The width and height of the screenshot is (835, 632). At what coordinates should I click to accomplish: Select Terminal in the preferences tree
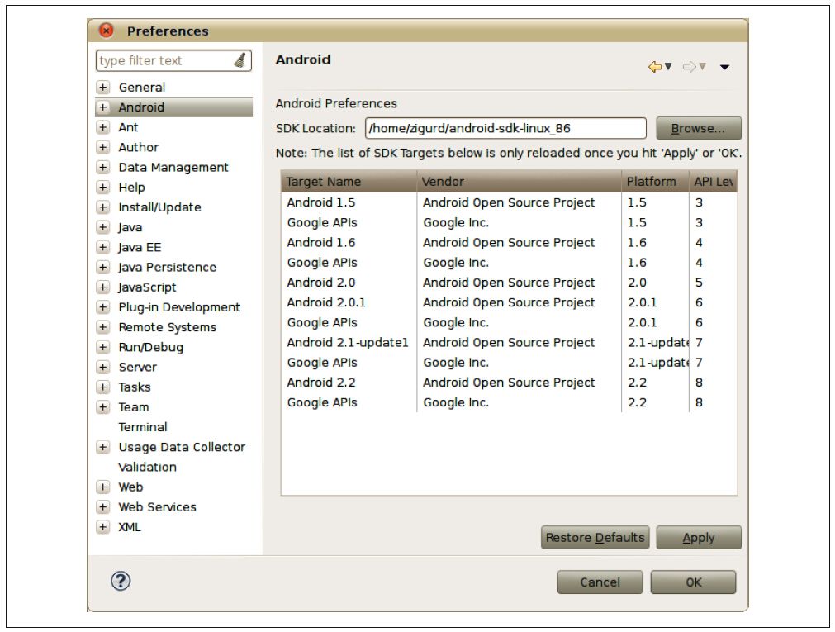(x=143, y=427)
